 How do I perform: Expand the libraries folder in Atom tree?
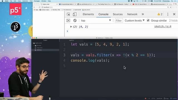click(34, 46)
